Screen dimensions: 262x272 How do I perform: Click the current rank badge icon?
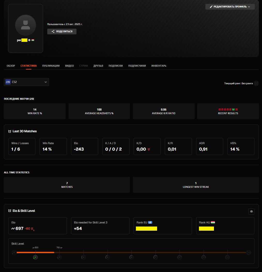[x=256, y=83]
